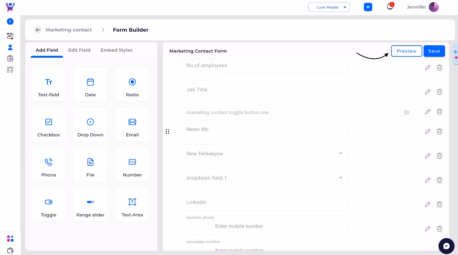Navigate to Marketing contact breadcrumb

(69, 30)
